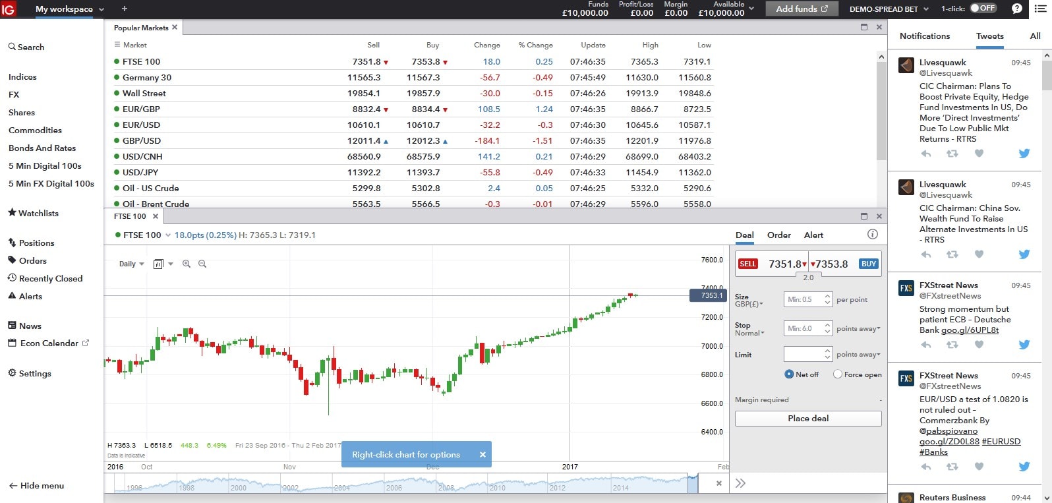Image resolution: width=1052 pixels, height=503 pixels.
Task: Open Settings via the gear icon
Action: click(x=30, y=373)
